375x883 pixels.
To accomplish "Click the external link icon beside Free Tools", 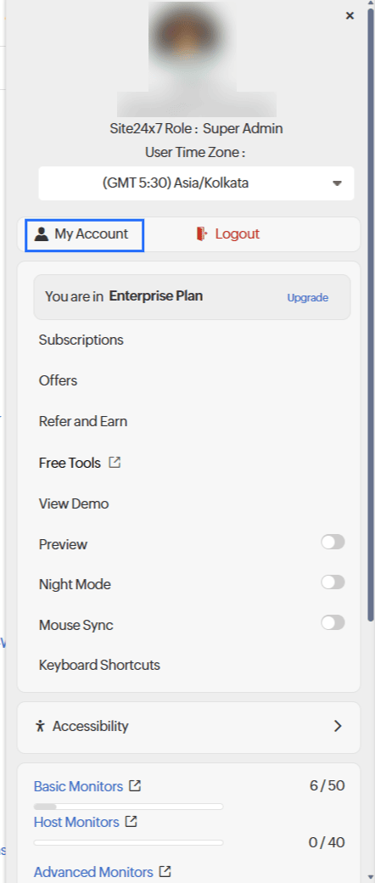I will click(115, 463).
